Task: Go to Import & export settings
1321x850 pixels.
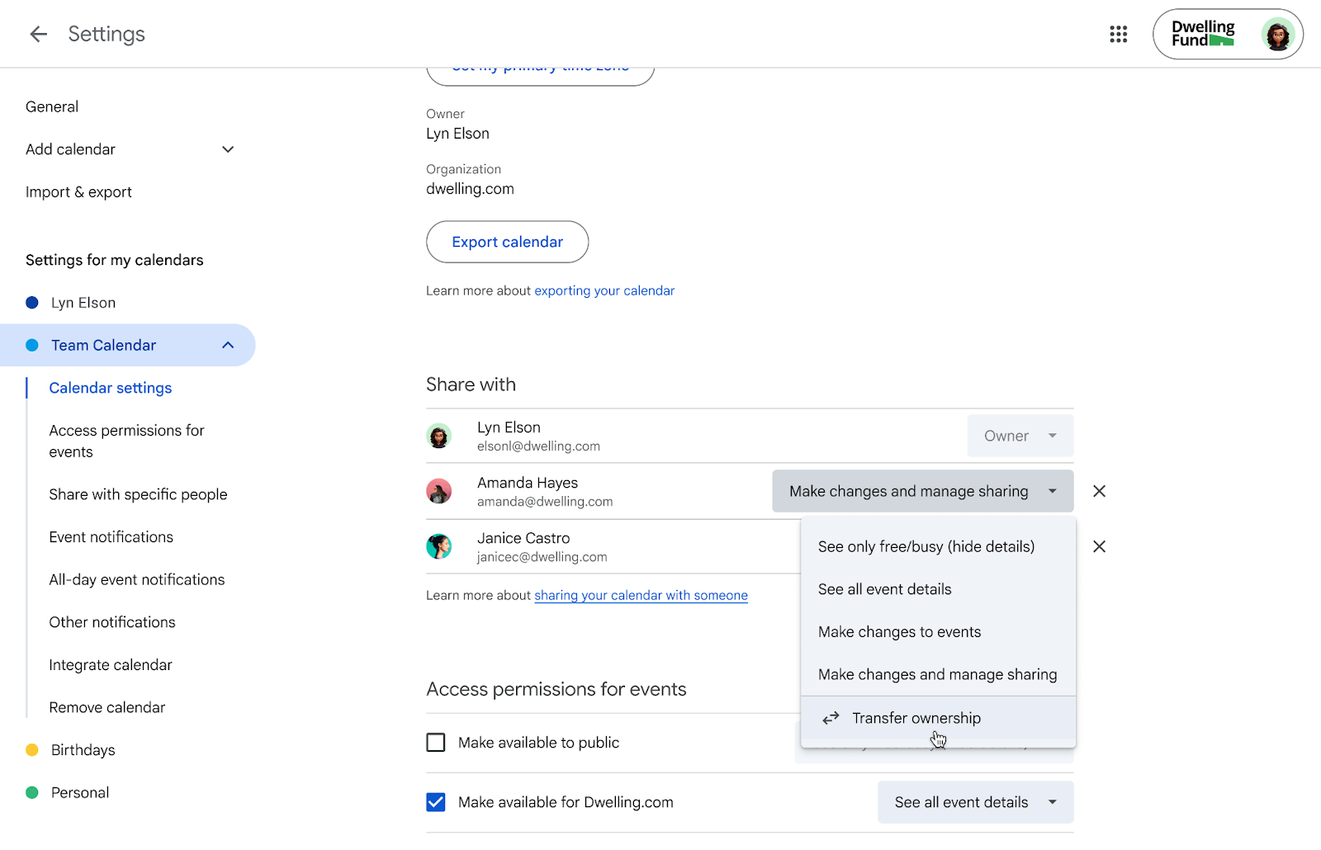Action: [78, 192]
